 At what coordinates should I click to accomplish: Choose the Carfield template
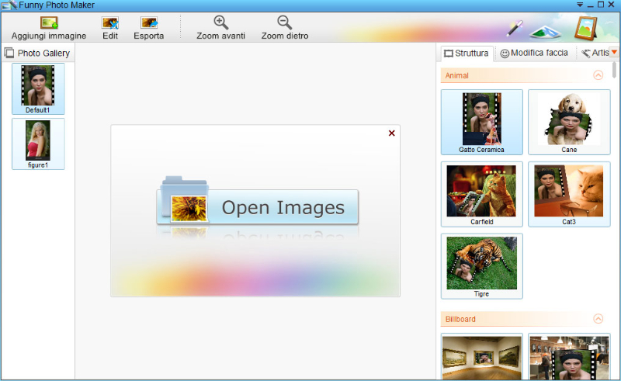click(481, 194)
